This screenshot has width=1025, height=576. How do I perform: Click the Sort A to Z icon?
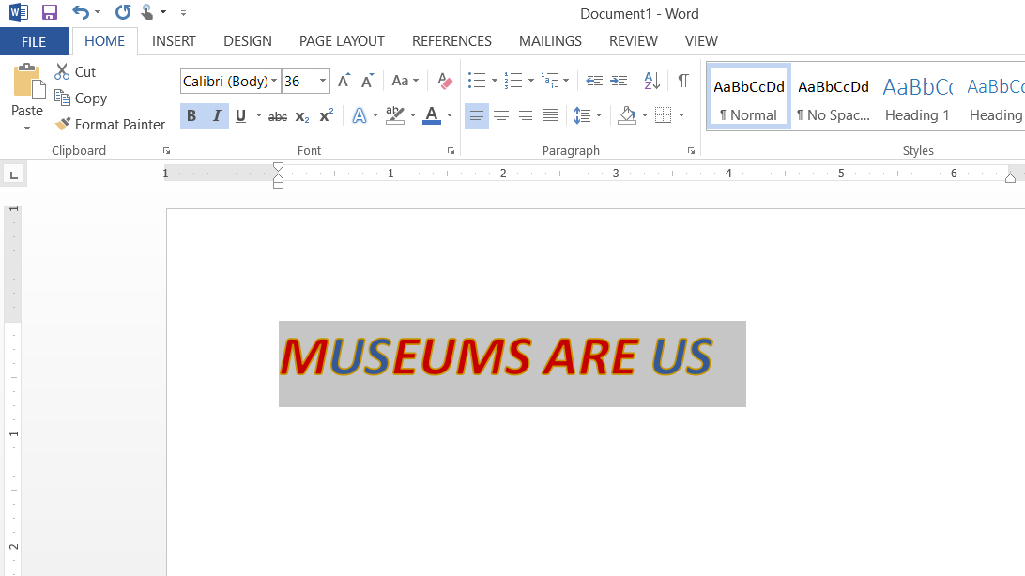tap(652, 81)
